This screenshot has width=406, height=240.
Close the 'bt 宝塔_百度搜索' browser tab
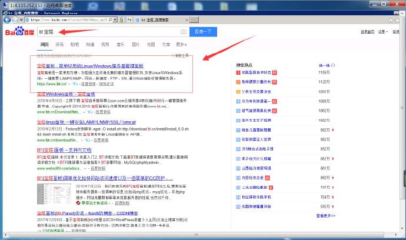tap(187, 20)
